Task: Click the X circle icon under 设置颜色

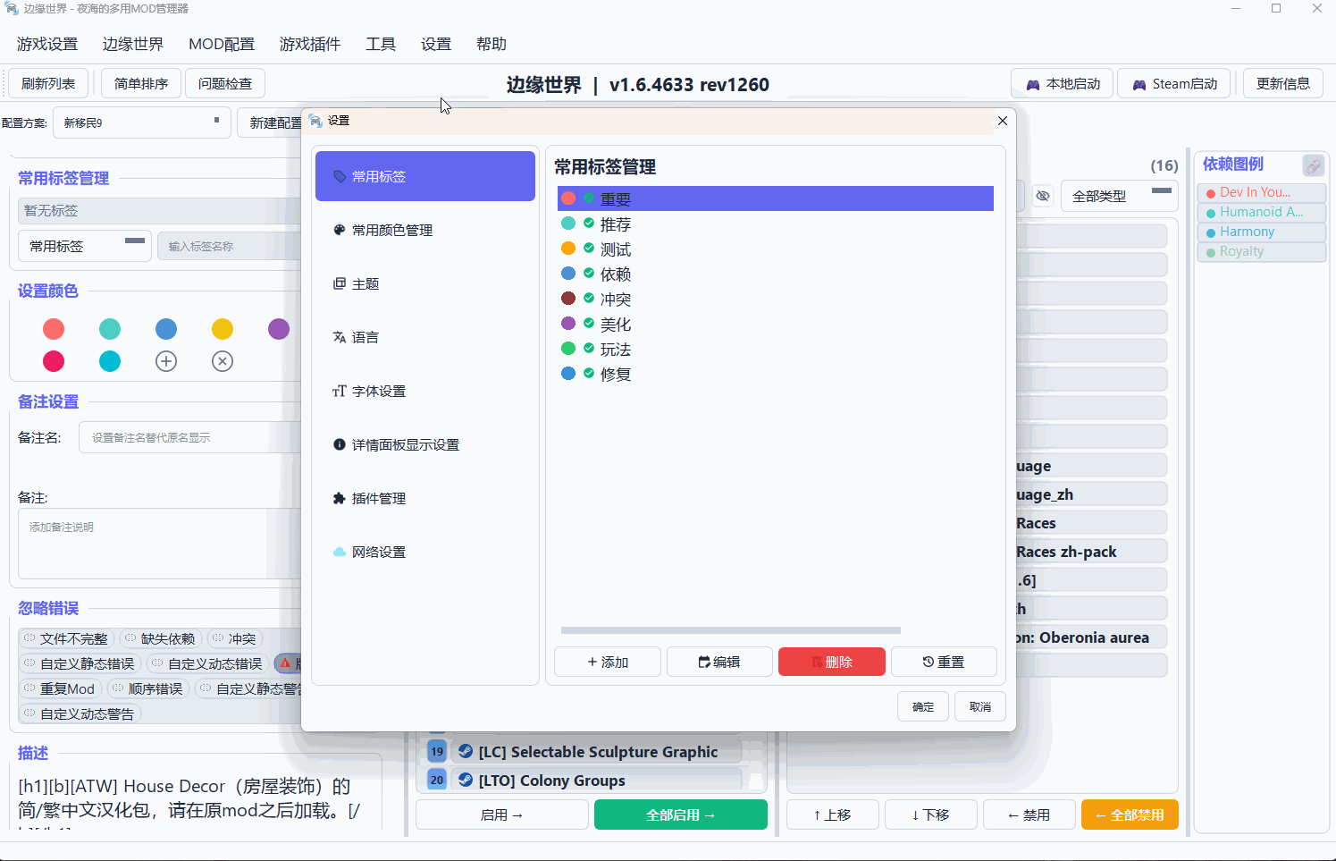Action: [x=223, y=361]
